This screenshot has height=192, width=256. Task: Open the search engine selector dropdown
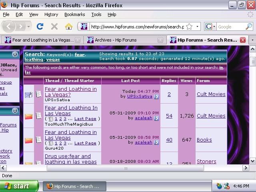point(214,26)
